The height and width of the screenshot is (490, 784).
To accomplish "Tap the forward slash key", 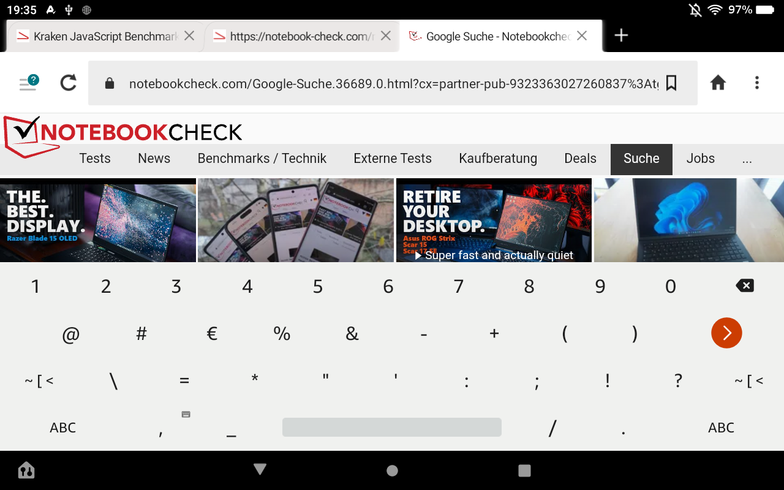I will [552, 428].
